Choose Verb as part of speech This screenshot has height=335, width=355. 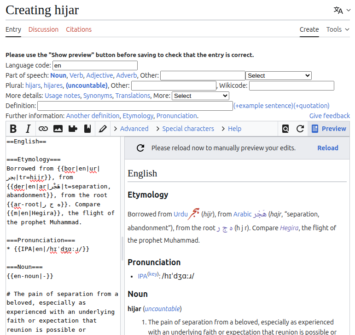[76, 75]
